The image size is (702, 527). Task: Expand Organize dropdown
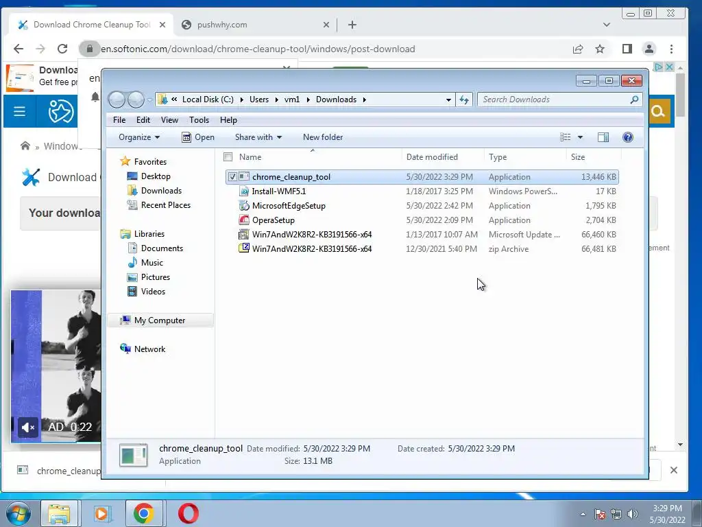pyautogui.click(x=138, y=137)
